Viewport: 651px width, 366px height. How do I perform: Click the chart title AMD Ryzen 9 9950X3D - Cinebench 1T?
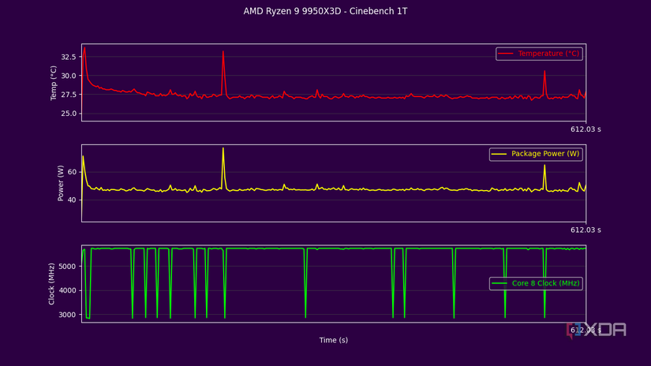tap(325, 11)
